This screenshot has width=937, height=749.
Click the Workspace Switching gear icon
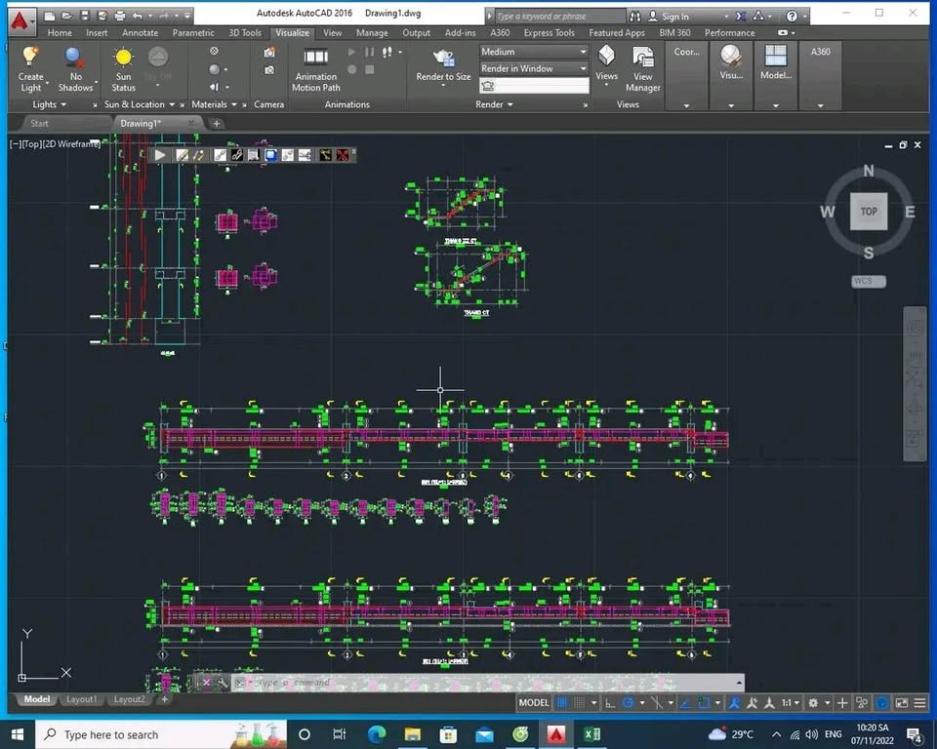click(813, 703)
